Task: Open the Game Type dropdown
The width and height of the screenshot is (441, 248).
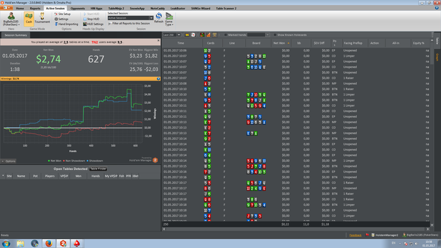Action: [169, 19]
